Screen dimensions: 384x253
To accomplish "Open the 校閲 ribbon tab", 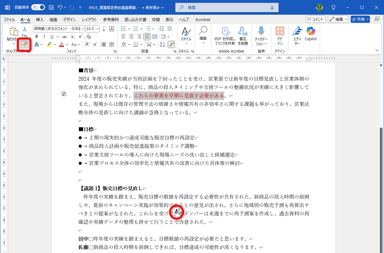I will point(156,20).
